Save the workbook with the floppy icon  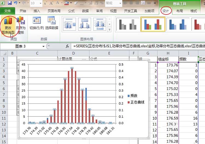click(10, 3)
